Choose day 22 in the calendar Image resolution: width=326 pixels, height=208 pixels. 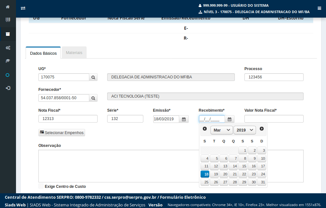point(243,174)
